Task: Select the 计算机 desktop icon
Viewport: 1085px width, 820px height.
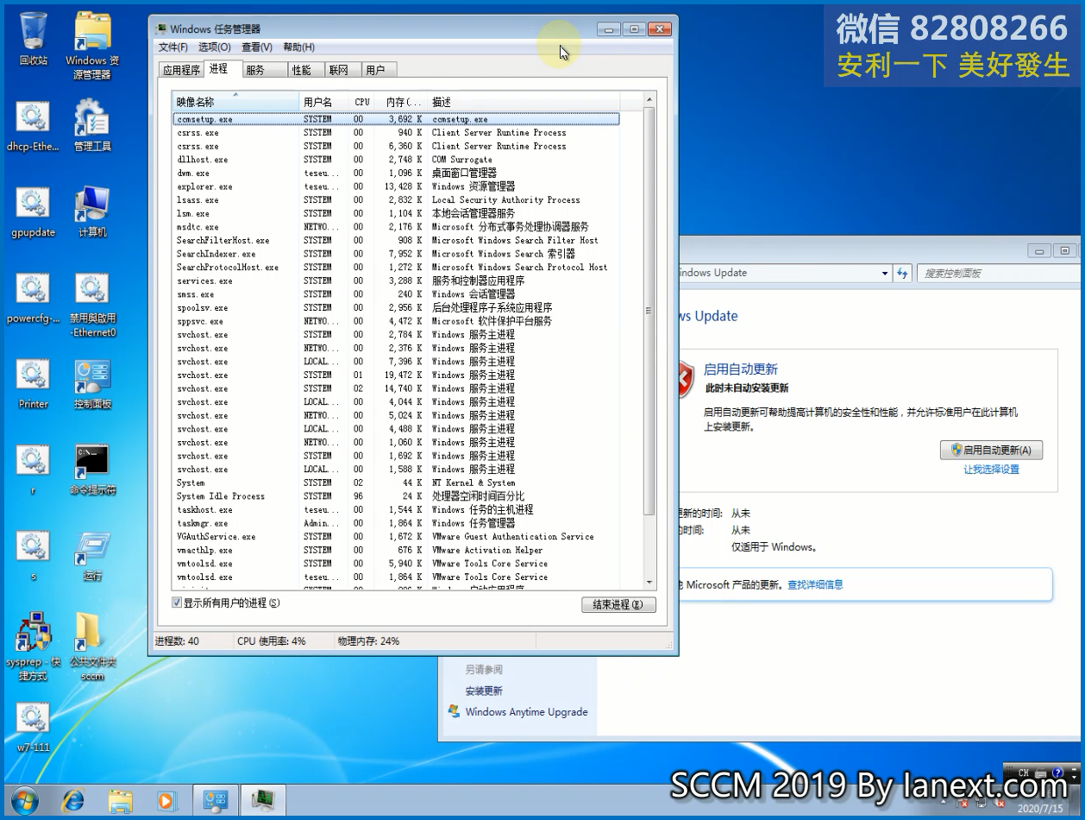Action: pyautogui.click(x=92, y=212)
